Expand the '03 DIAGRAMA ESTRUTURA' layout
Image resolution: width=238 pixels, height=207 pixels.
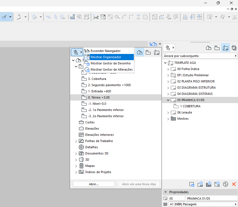tap(168, 88)
